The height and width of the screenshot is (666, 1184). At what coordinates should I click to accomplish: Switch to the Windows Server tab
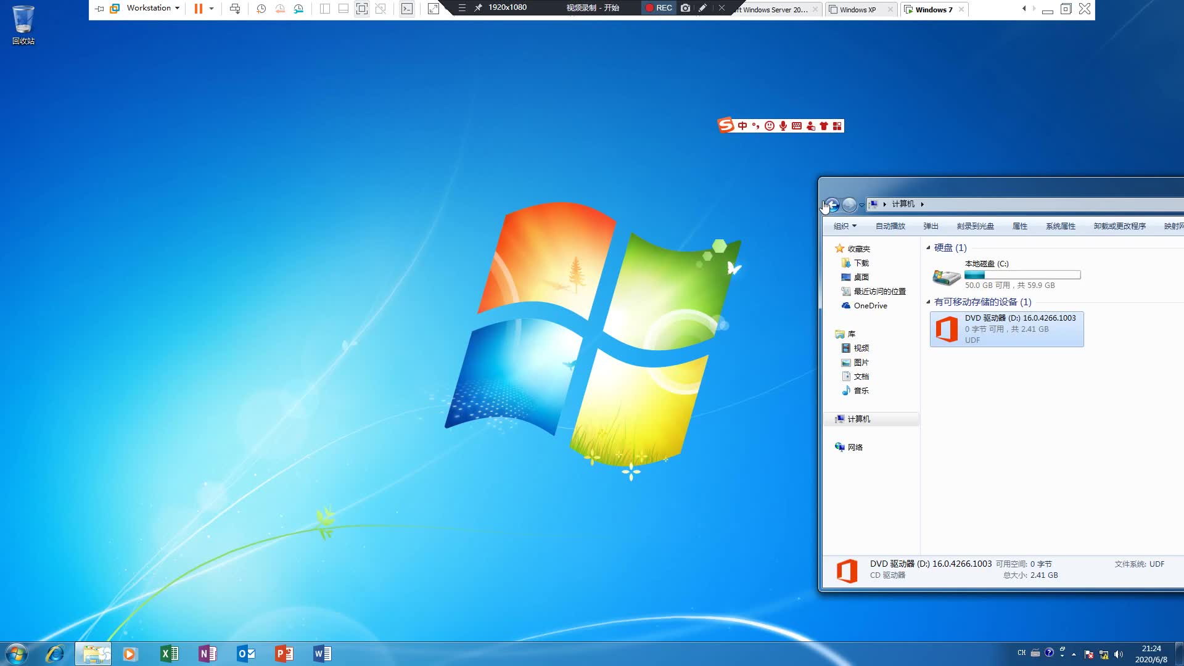(x=771, y=9)
